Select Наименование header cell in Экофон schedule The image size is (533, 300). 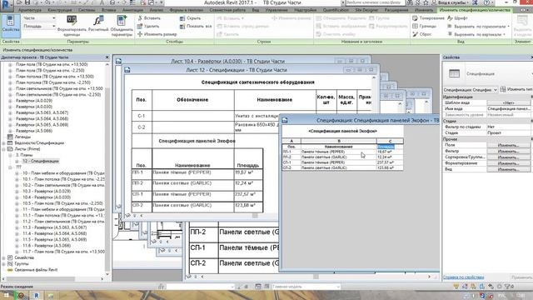click(x=339, y=147)
